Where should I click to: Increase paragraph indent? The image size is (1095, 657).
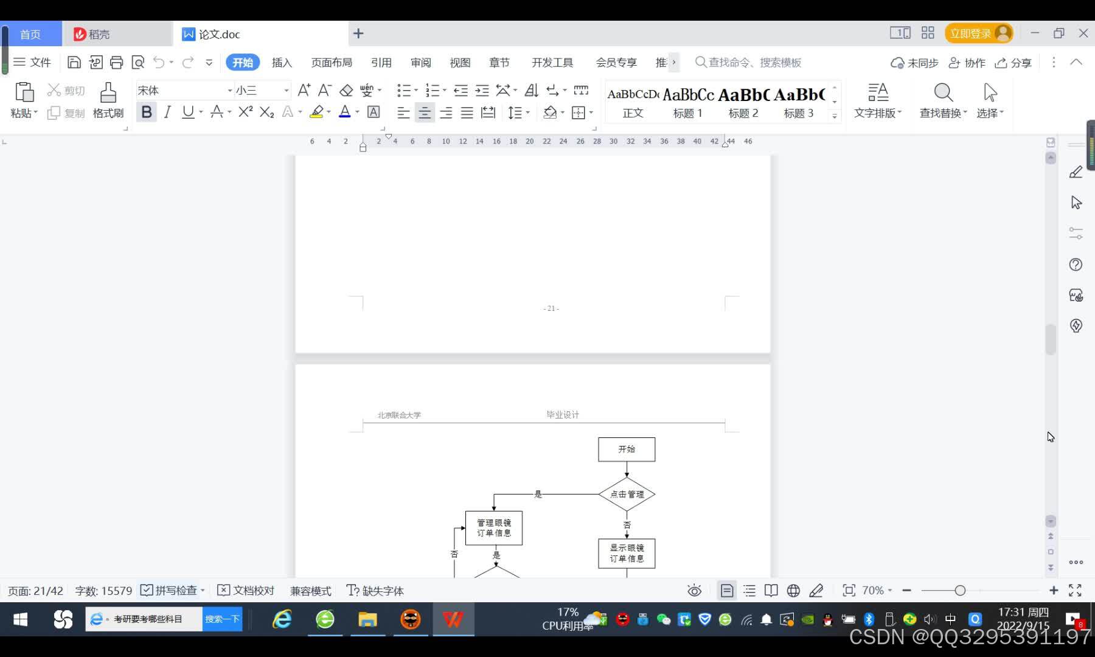click(482, 90)
